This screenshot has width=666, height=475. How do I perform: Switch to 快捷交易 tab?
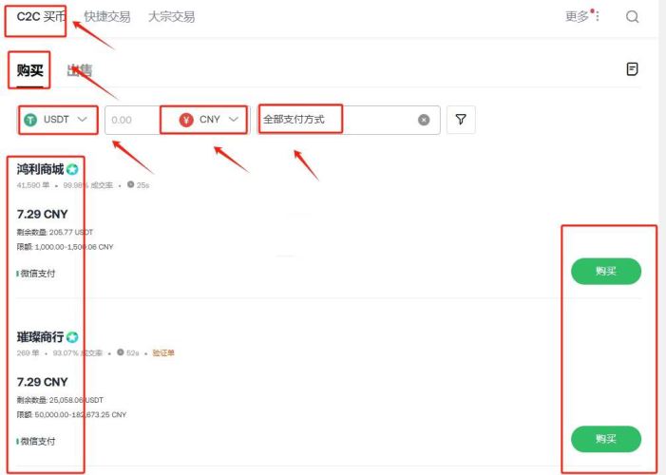tap(108, 16)
